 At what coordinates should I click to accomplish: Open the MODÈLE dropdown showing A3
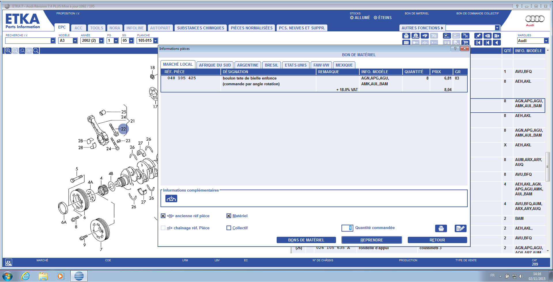(75, 41)
